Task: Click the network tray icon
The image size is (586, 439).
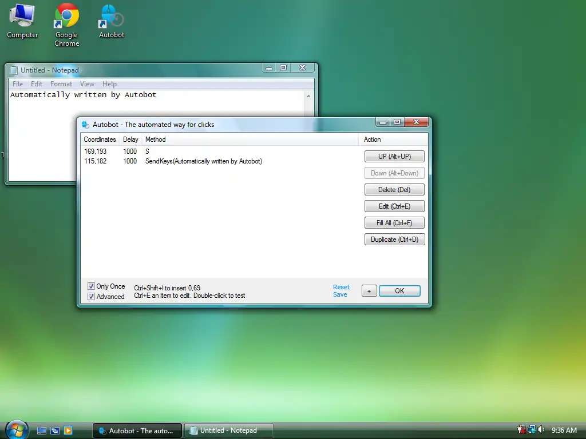Action: coord(531,430)
